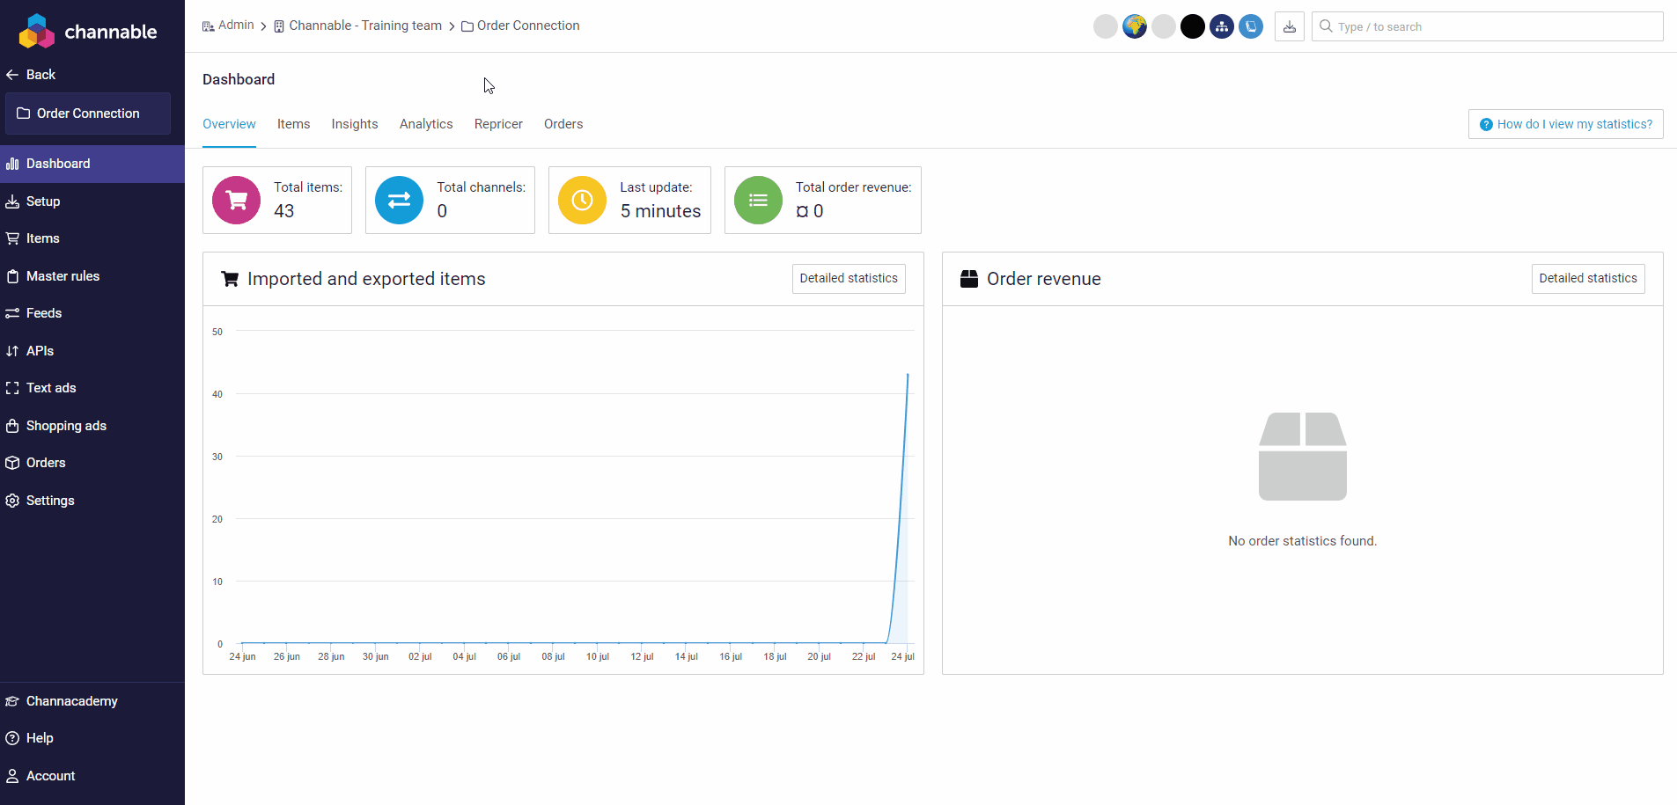This screenshot has height=805, width=1677.
Task: Click the green list order revenue icon
Action: [x=758, y=201]
